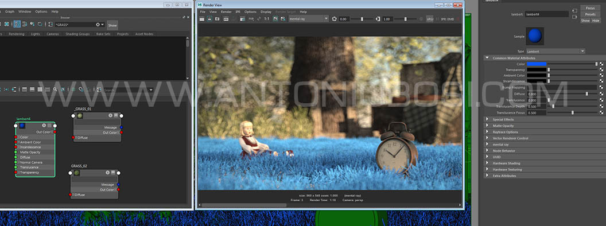Image resolution: width=606 pixels, height=226 pixels.
Task: Open the node editor Search dropdown arrow
Action: [151, 90]
